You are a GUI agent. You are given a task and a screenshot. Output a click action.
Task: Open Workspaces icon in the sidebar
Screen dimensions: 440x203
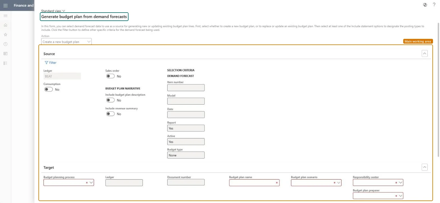tap(5, 54)
